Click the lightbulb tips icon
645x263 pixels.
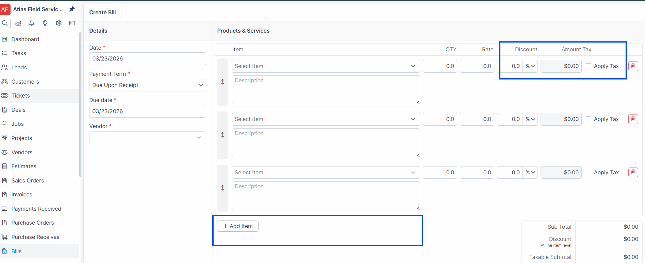[x=45, y=23]
